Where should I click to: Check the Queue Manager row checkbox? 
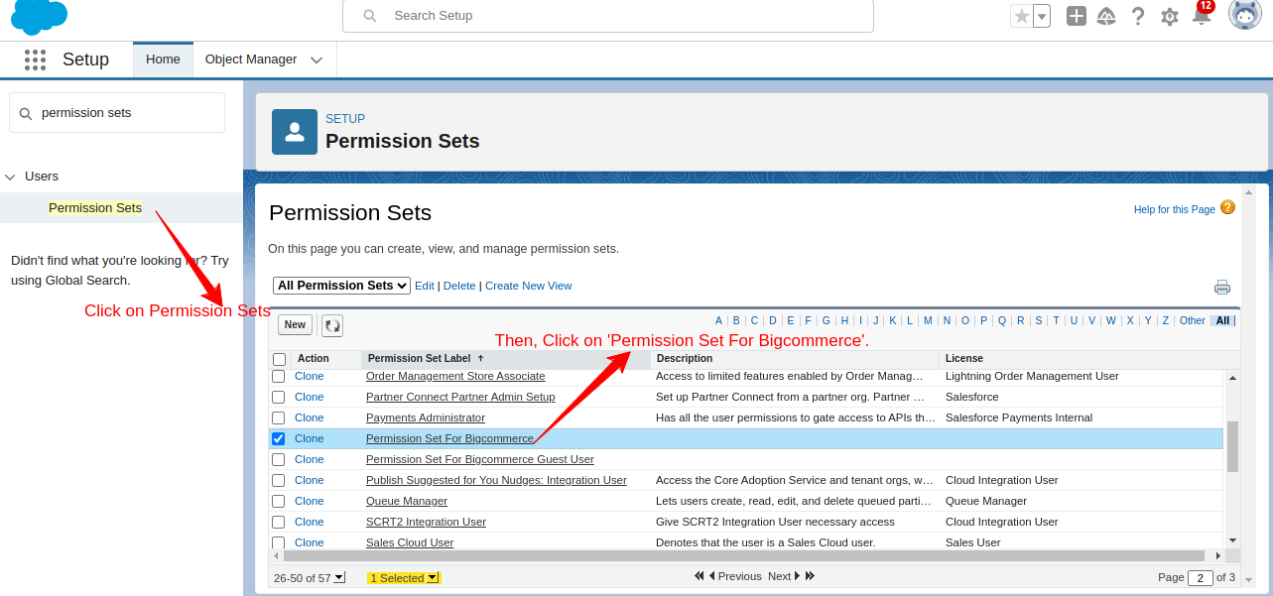(x=279, y=502)
